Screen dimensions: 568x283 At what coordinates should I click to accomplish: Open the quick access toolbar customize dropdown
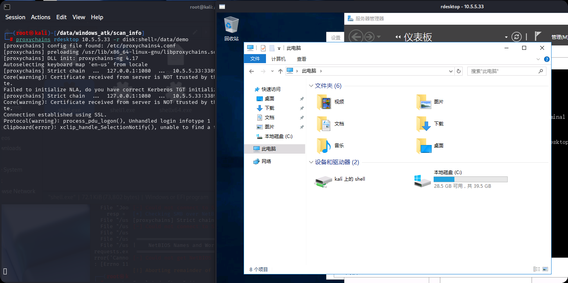pyautogui.click(x=279, y=48)
